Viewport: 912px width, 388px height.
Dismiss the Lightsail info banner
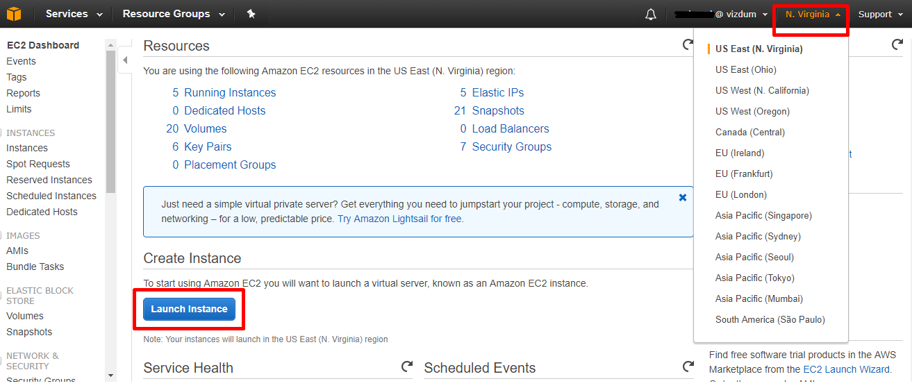pyautogui.click(x=683, y=198)
